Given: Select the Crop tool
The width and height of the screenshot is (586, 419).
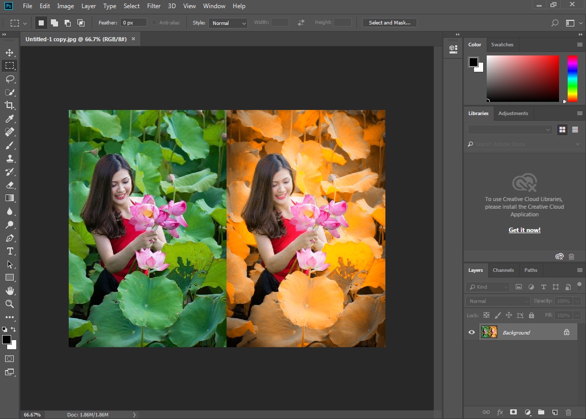Looking at the screenshot, I should 10,105.
